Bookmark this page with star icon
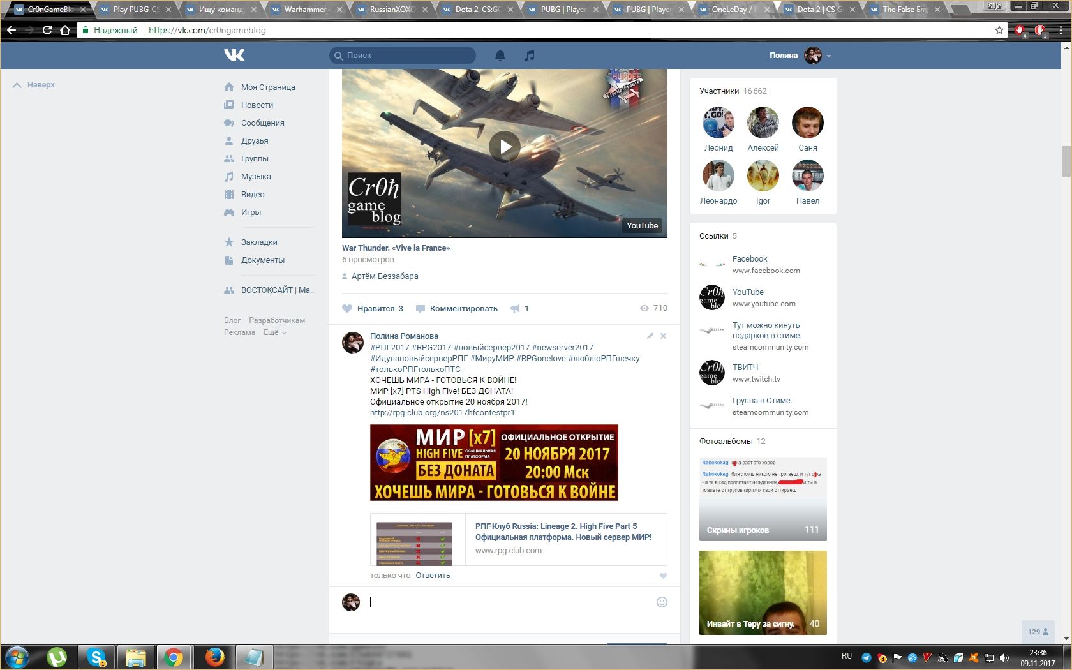This screenshot has width=1072, height=670. [999, 30]
